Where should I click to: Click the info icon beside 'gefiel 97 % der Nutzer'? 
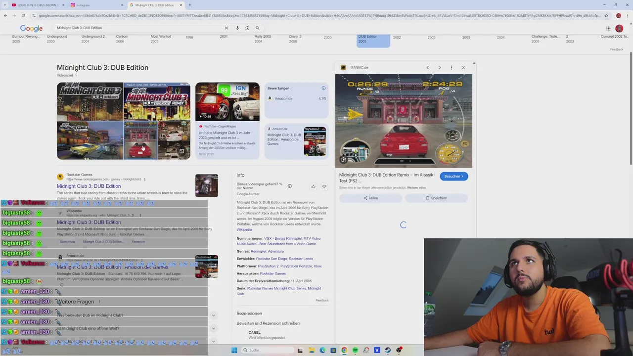coord(290,186)
